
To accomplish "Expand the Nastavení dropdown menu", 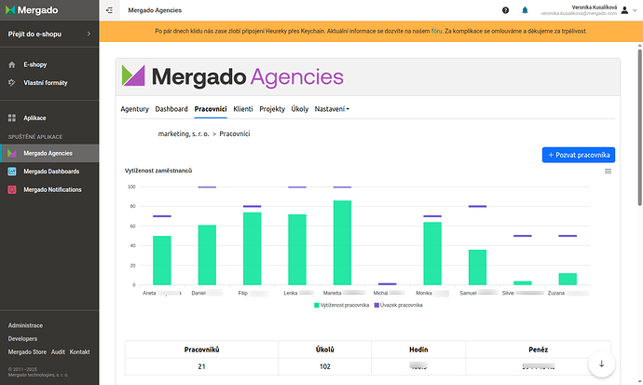I will coord(332,109).
